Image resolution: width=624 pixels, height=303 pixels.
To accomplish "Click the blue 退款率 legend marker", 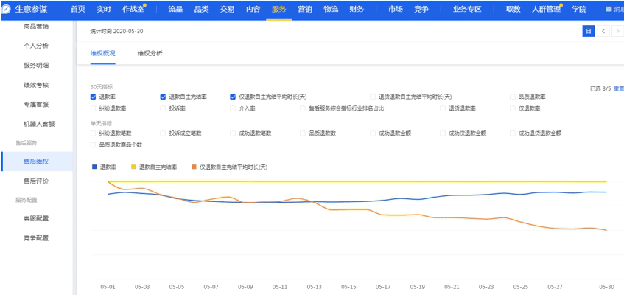I will coord(94,167).
